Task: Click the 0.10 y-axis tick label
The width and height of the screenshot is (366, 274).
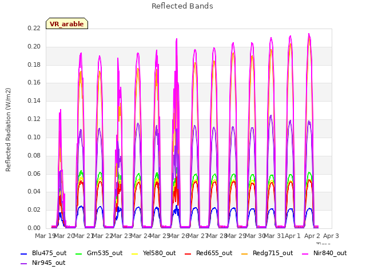Action: (34, 137)
